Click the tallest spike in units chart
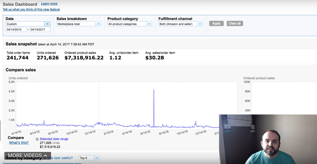The width and height of the screenshot is (317, 164). click(x=154, y=90)
